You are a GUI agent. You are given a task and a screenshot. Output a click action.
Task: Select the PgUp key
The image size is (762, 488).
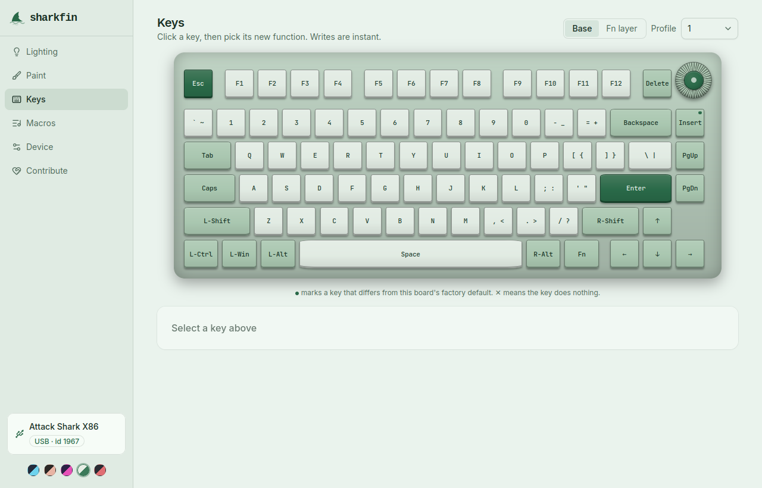(x=690, y=155)
